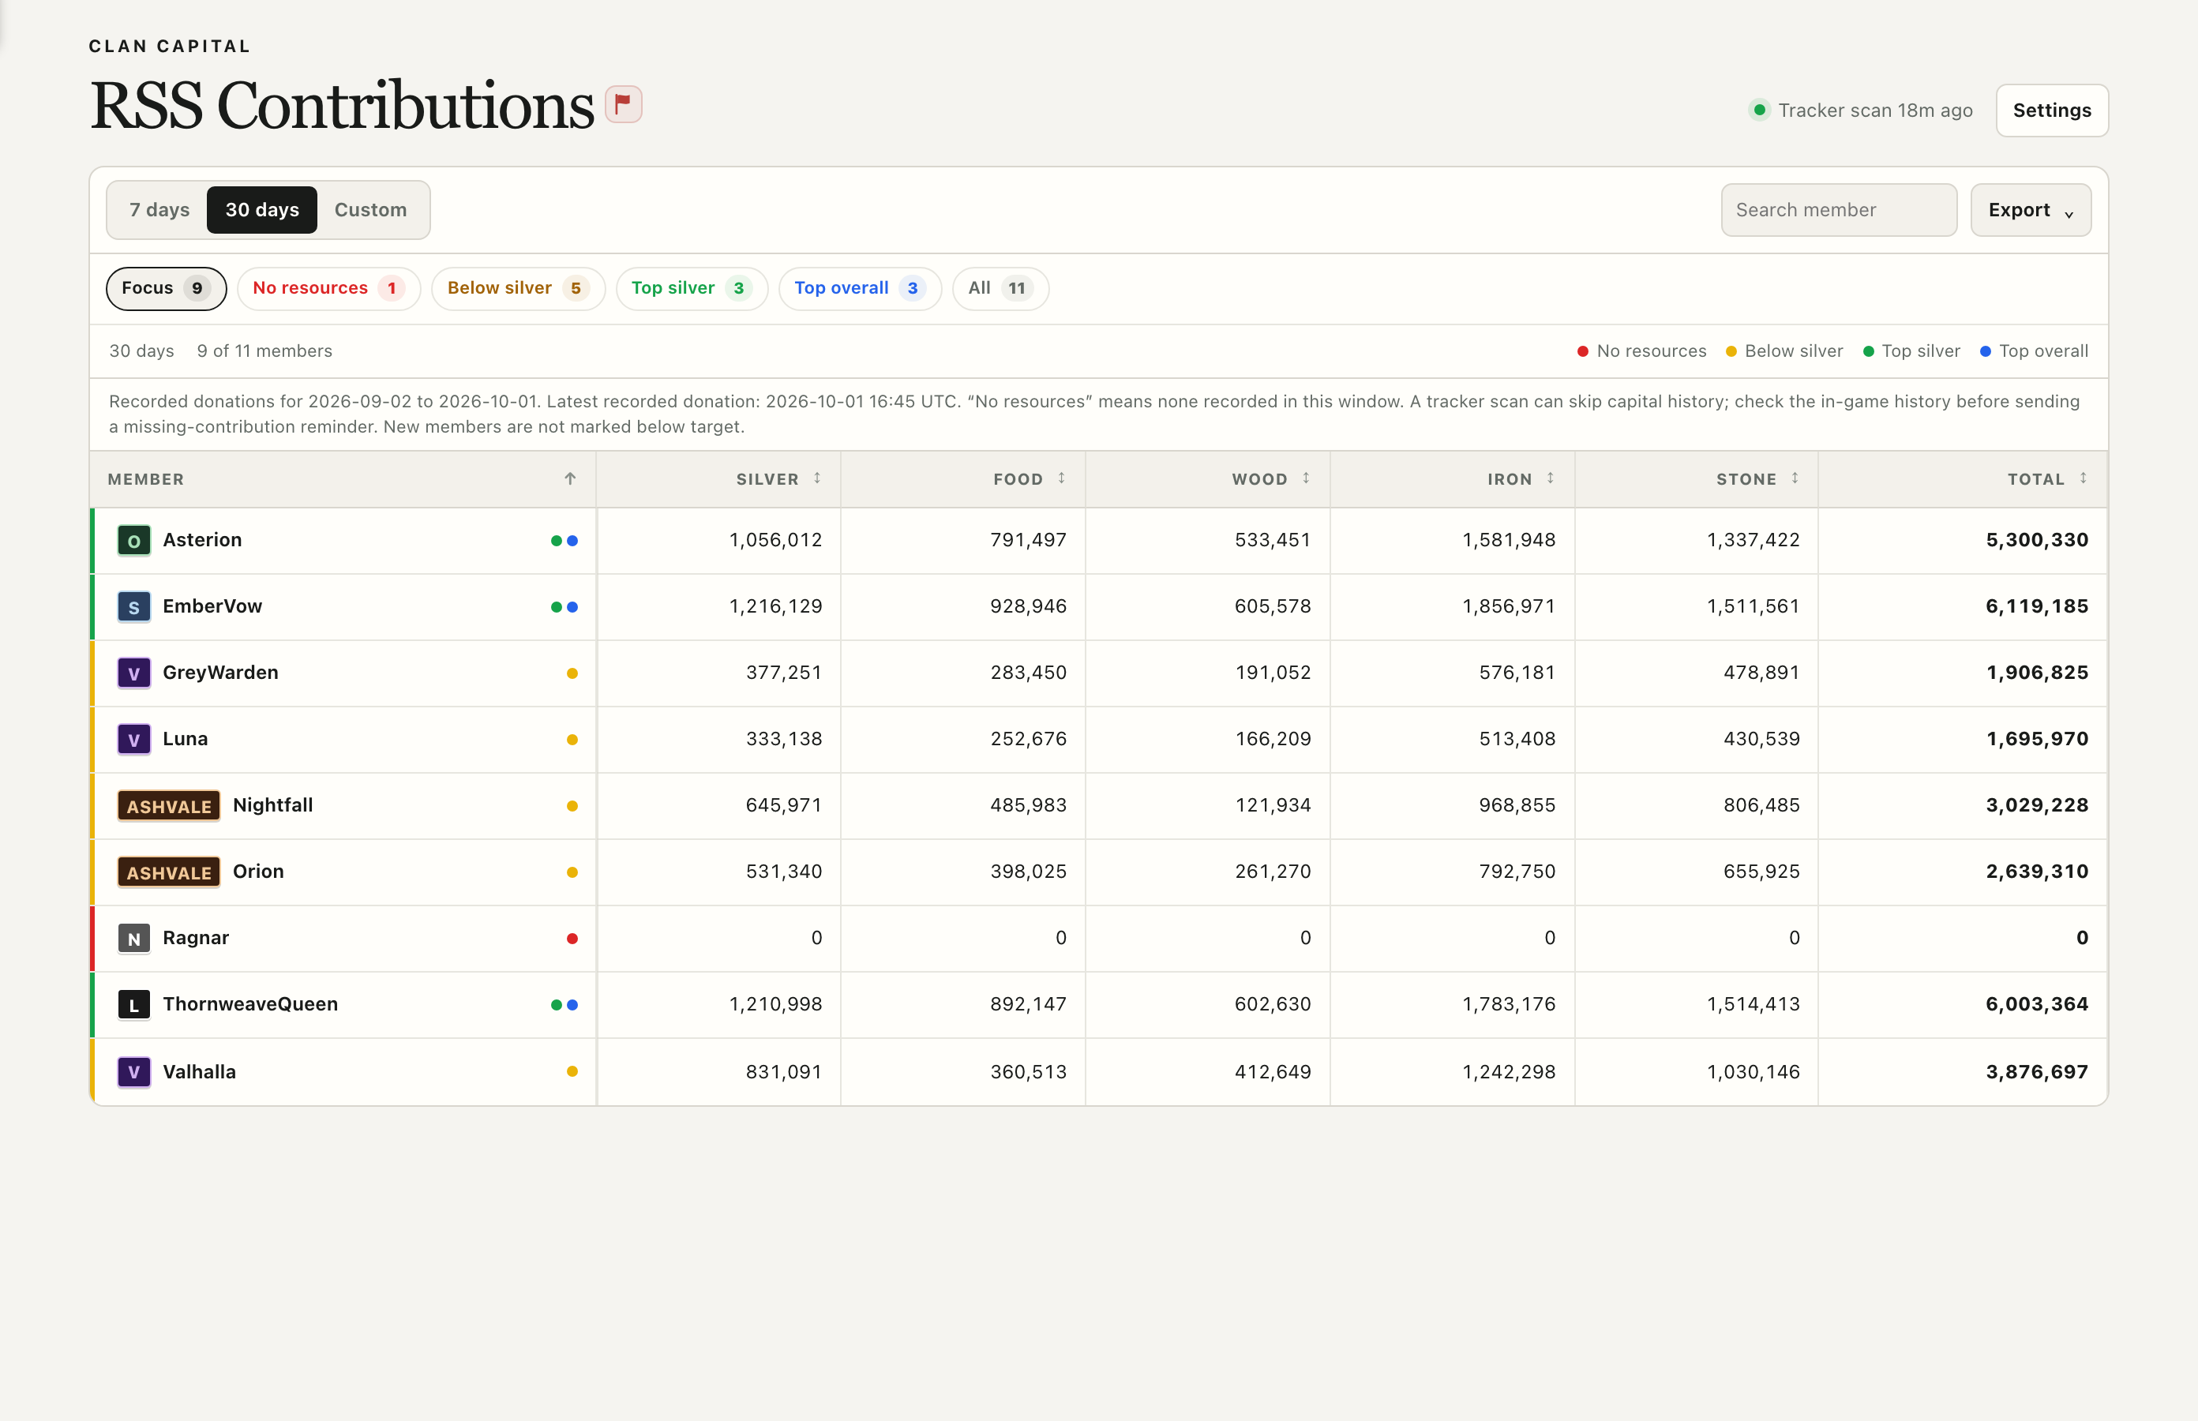This screenshot has height=1421, width=2198.
Task: Click Nightfall's total 3,029,228
Action: 2036,804
